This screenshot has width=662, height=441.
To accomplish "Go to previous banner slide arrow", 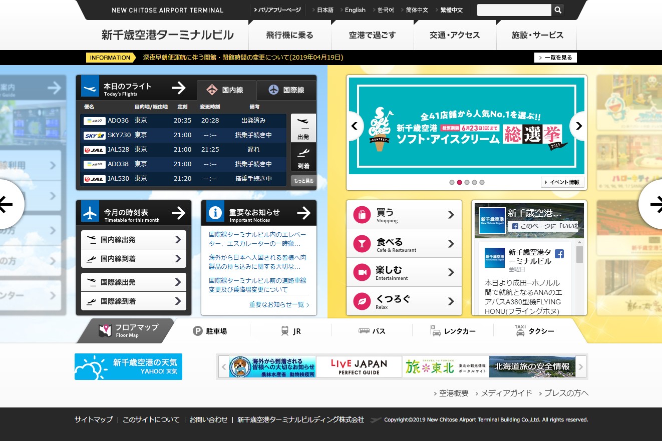I will pos(355,126).
